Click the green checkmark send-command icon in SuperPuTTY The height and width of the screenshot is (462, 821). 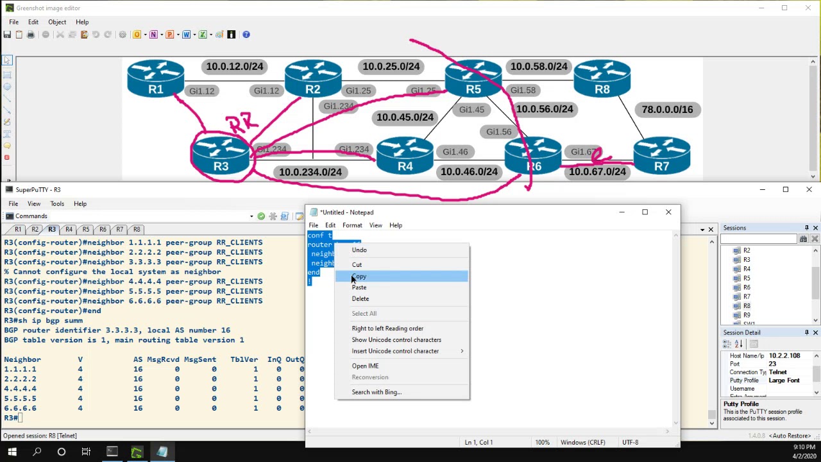(x=261, y=216)
